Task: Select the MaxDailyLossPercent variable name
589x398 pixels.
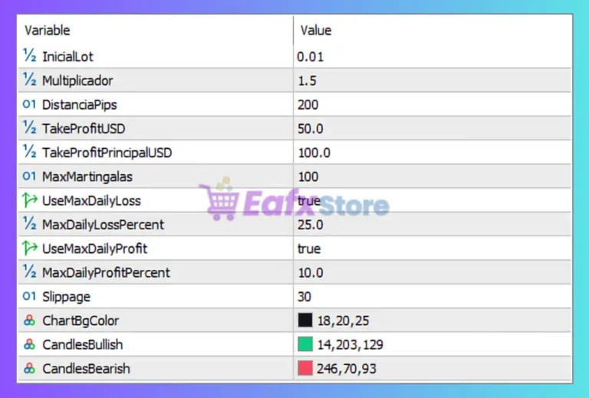Action: coord(104,225)
